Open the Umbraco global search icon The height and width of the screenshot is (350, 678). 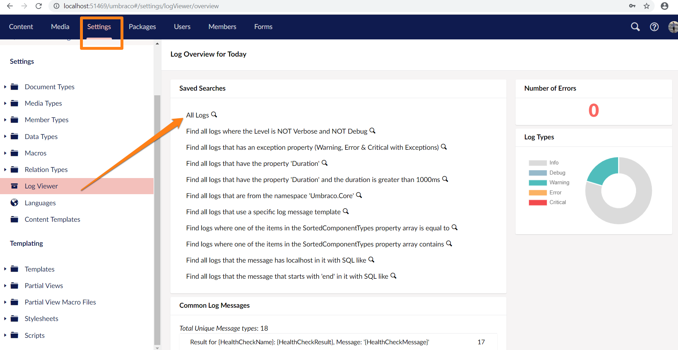(635, 27)
